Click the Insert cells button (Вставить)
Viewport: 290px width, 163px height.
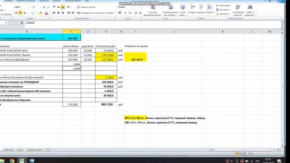click(x=192, y=10)
